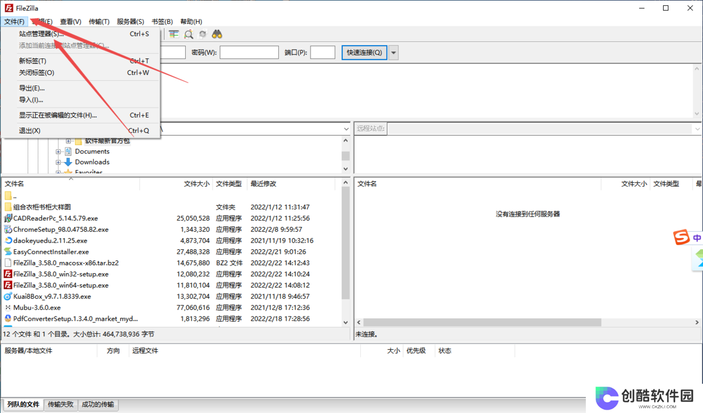Click the '77,060,616' file size cell
Image resolution: width=703 pixels, height=413 pixels.
click(193, 308)
